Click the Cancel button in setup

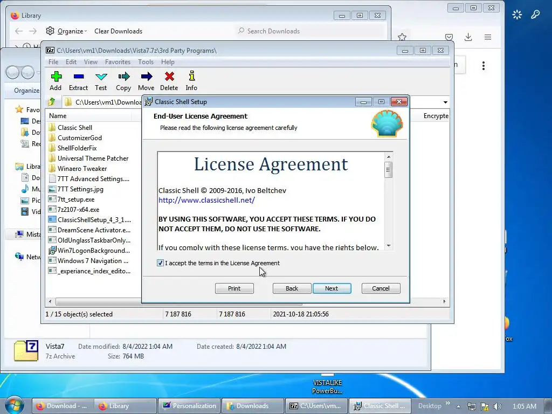pyautogui.click(x=381, y=288)
